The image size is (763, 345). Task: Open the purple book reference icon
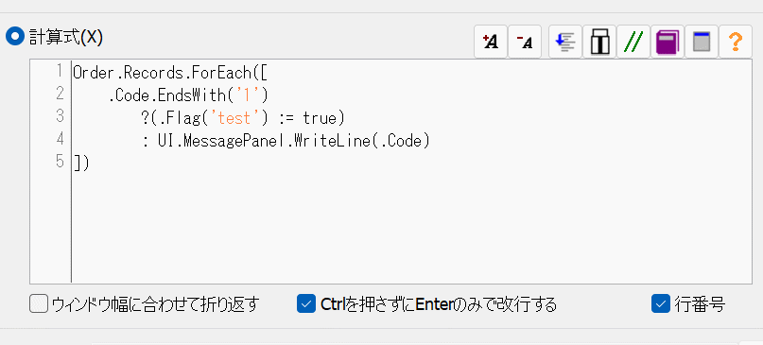(668, 42)
